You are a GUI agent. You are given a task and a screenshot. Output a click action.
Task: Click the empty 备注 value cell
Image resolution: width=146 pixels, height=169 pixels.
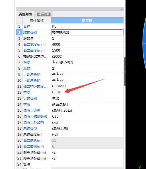coord(87,164)
